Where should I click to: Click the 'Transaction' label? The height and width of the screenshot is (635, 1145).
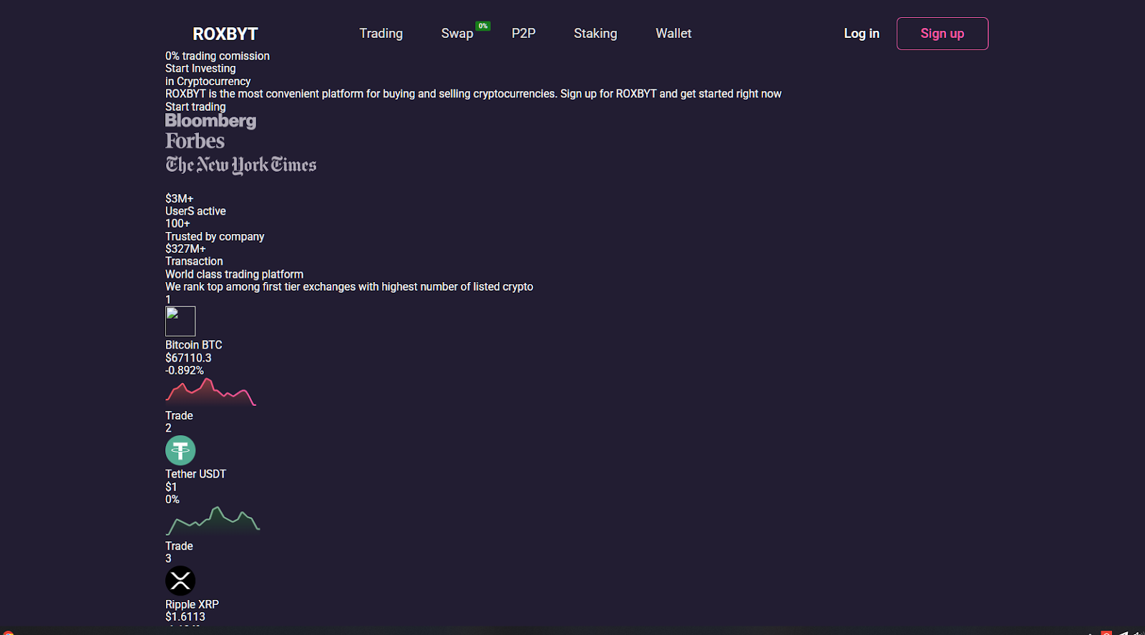tap(194, 261)
